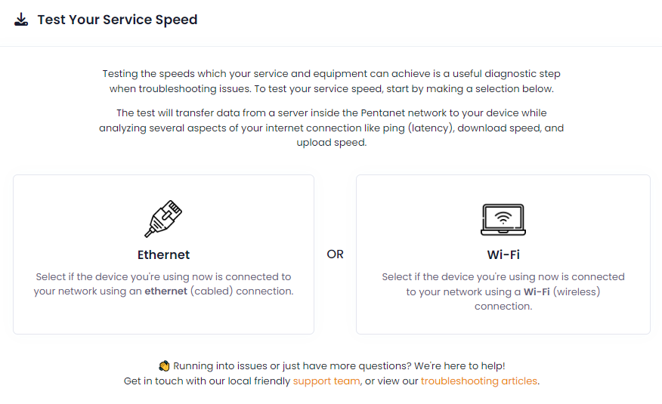The width and height of the screenshot is (662, 404).
Task: Click the paragraph starting 'Testing the speeds'
Action: [x=332, y=81]
